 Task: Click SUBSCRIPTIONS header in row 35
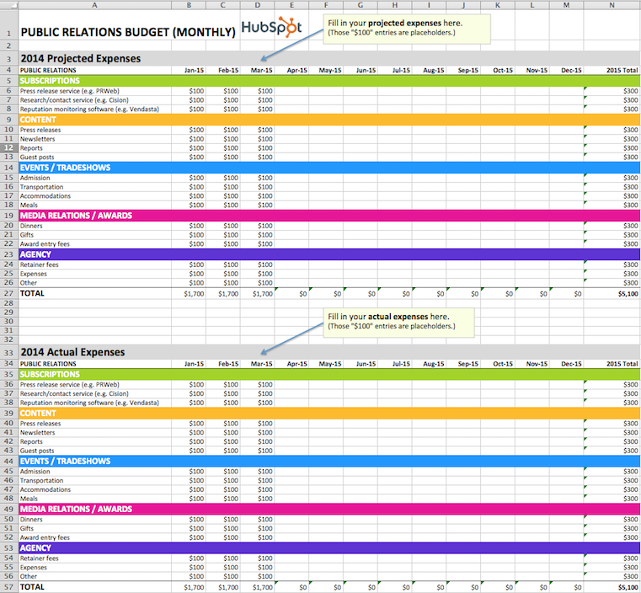point(50,374)
